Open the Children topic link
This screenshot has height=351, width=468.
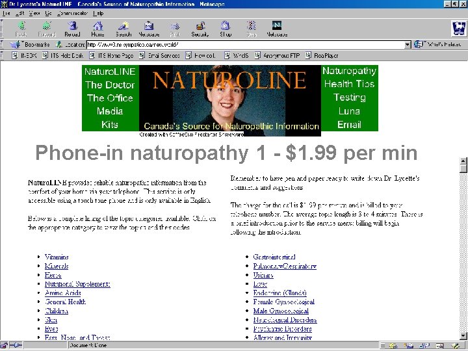tap(57, 311)
